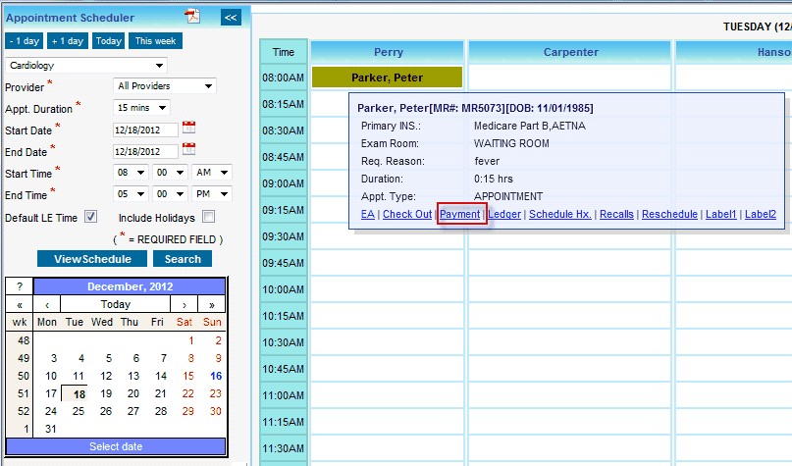Click the calendar help question mark
This screenshot has height=466, width=792.
click(x=20, y=286)
